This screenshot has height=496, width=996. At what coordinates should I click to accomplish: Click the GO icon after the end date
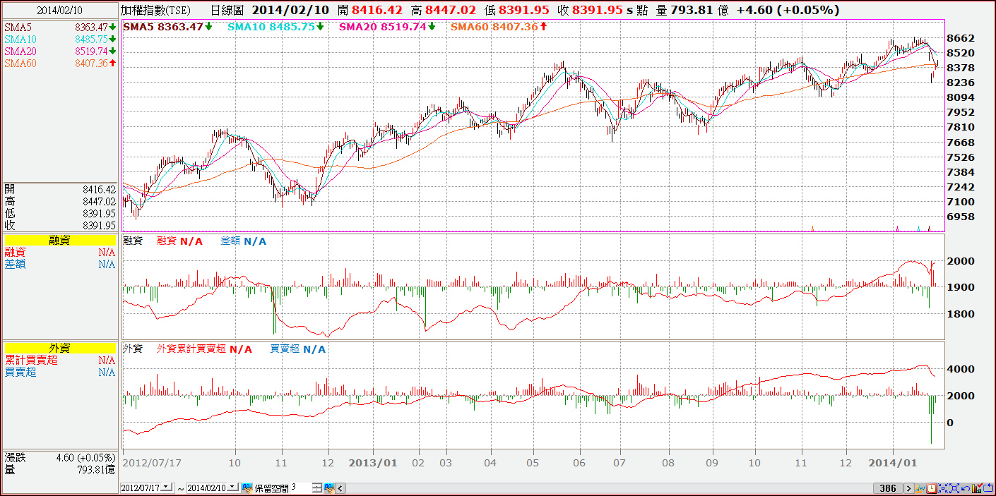pos(247,488)
